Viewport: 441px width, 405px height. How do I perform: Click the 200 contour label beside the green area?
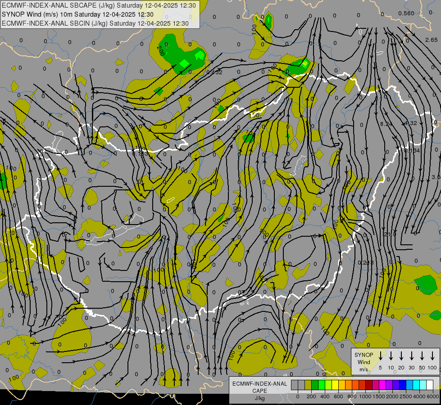click(161, 51)
